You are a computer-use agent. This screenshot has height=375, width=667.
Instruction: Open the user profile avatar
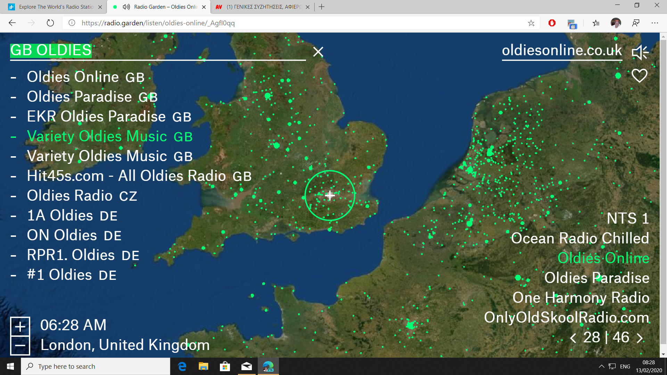tap(616, 23)
